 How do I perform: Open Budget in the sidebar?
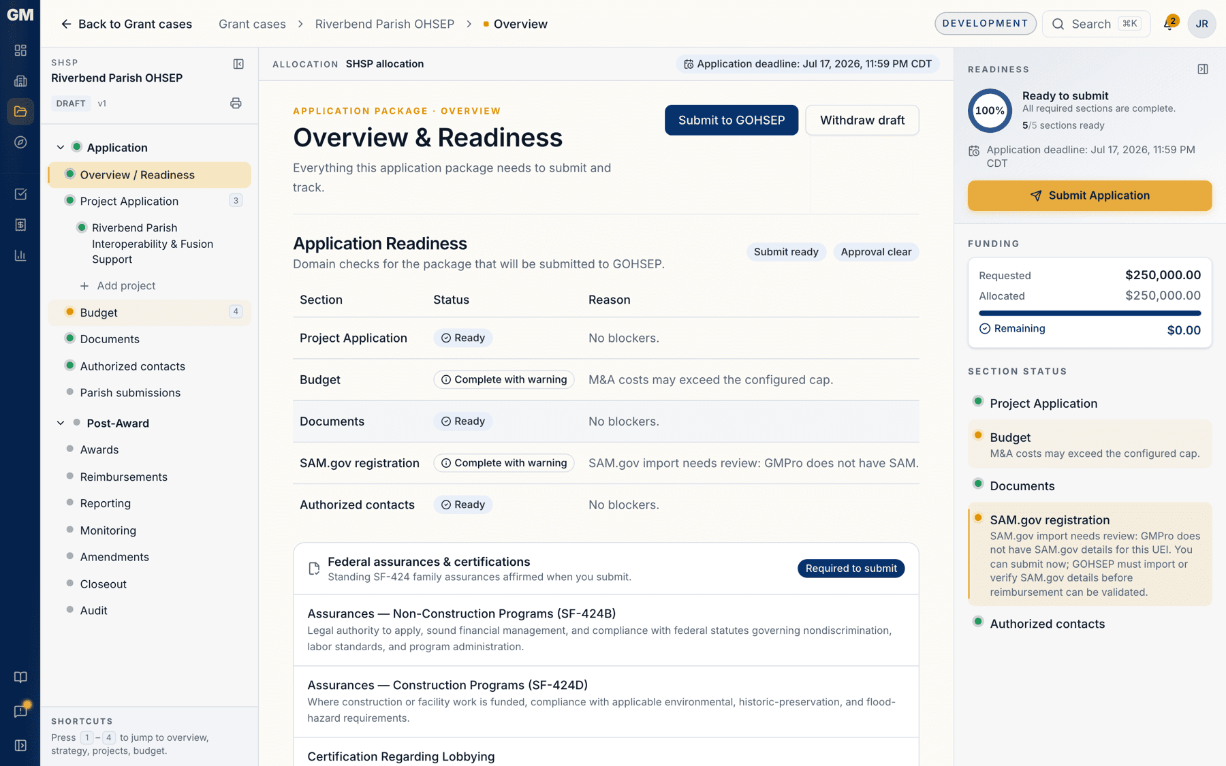150,313
